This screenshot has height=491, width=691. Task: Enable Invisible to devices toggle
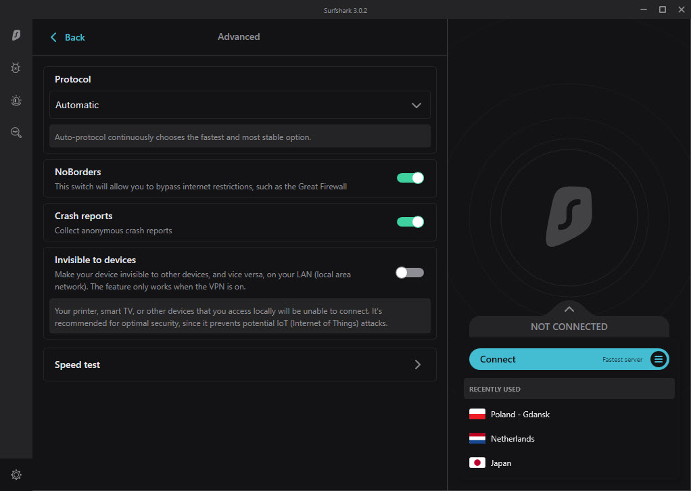pos(410,273)
